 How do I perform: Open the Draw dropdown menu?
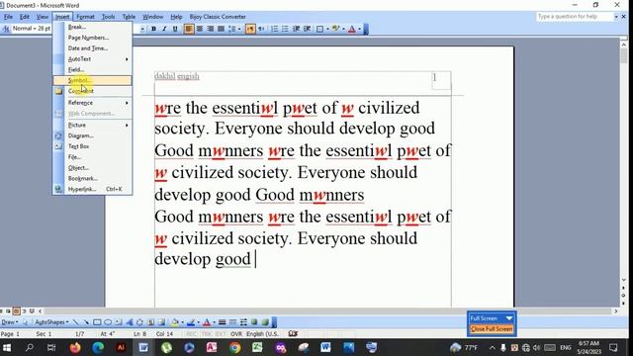10,322
